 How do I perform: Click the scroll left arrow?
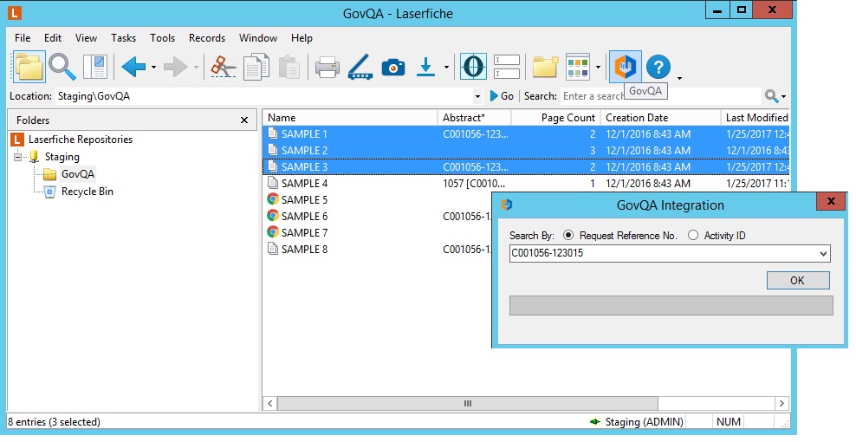tap(269, 403)
